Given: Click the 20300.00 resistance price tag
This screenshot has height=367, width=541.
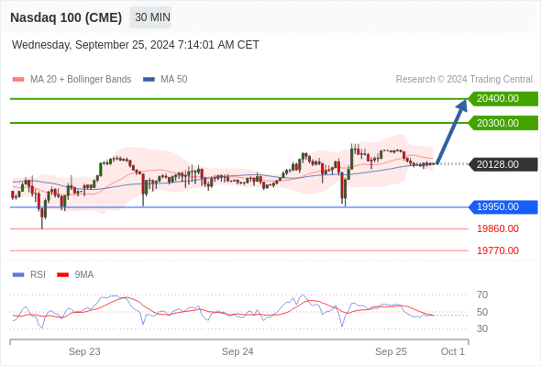Looking at the screenshot, I should (503, 123).
